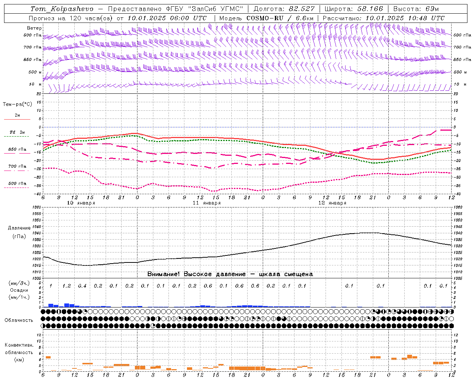
Task: Click the '(мм/3ч.)' unit label
Action: (x=18, y=283)
